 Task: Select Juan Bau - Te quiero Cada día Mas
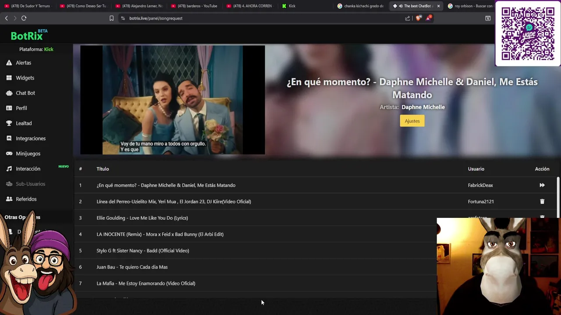point(132,267)
